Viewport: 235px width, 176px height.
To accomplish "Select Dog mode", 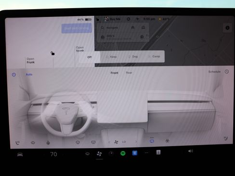I will coord(133,56).
